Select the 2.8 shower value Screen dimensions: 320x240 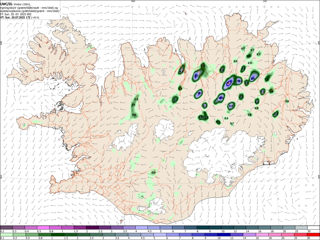[x=200, y=117]
